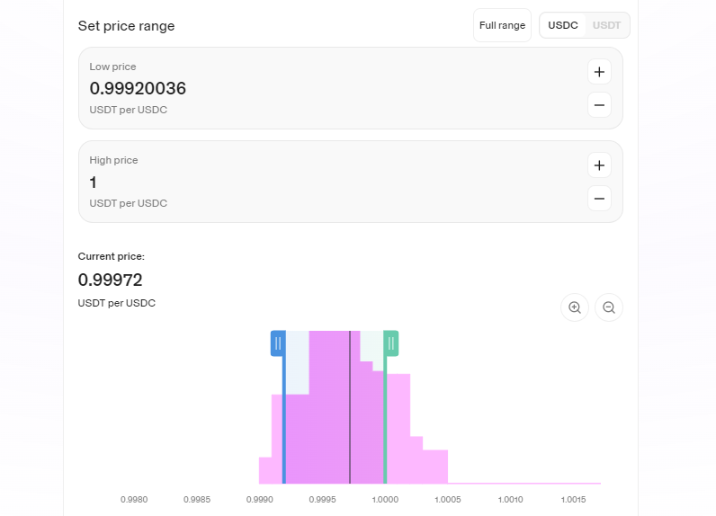
Task: Edit the high price value 1
Action: pyautogui.click(x=94, y=182)
